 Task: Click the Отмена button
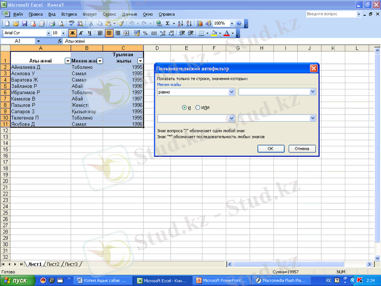tap(302, 149)
